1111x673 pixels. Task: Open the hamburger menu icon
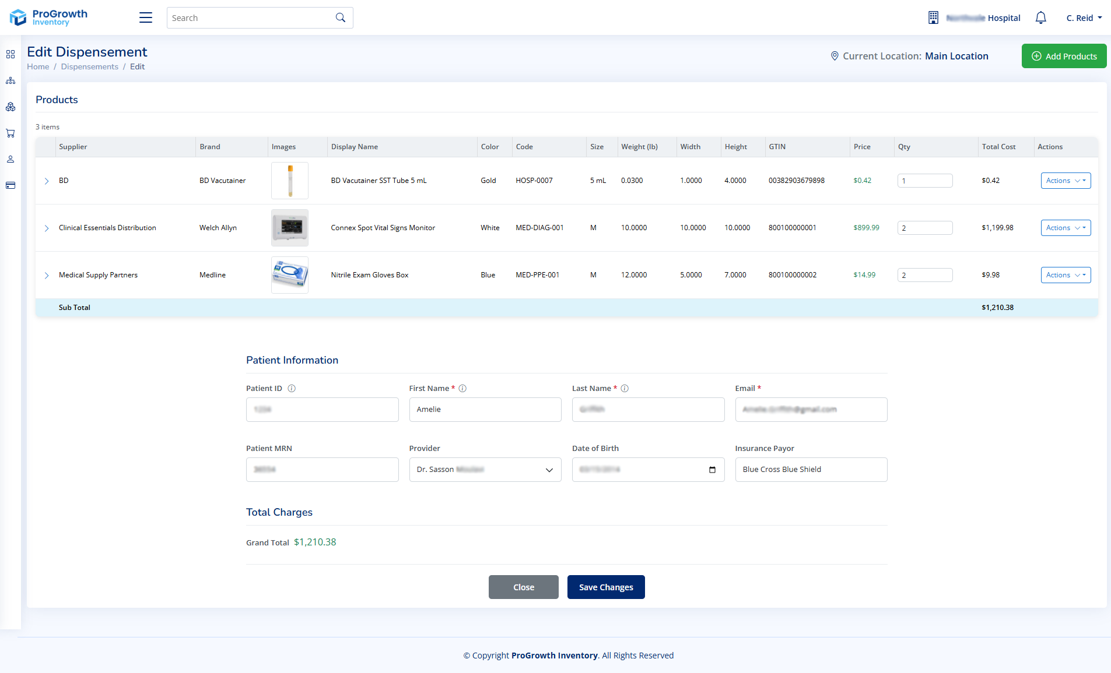(146, 17)
